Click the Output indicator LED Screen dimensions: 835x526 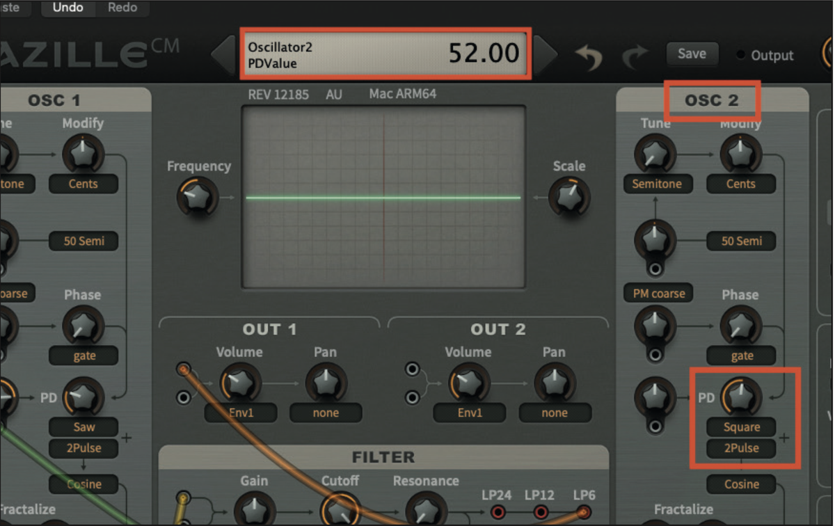(740, 56)
